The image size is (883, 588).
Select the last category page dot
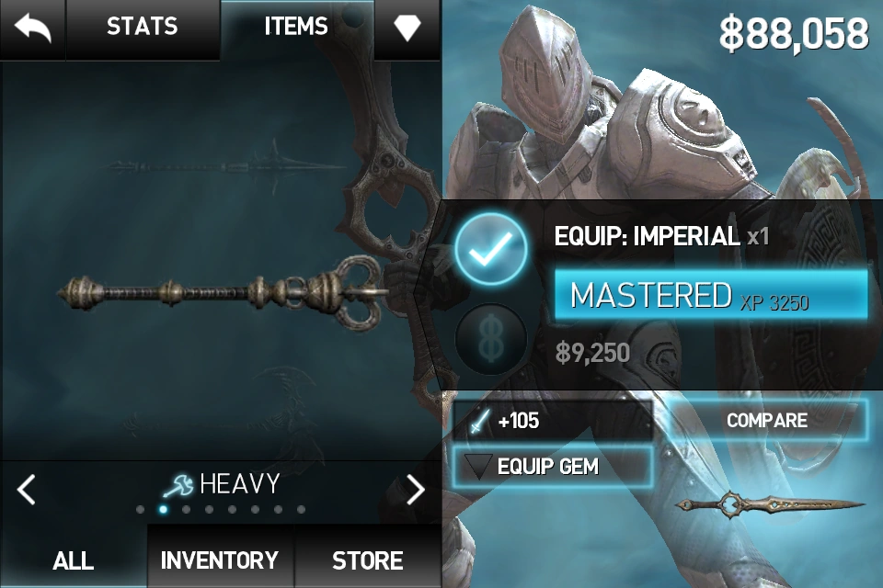(x=302, y=510)
